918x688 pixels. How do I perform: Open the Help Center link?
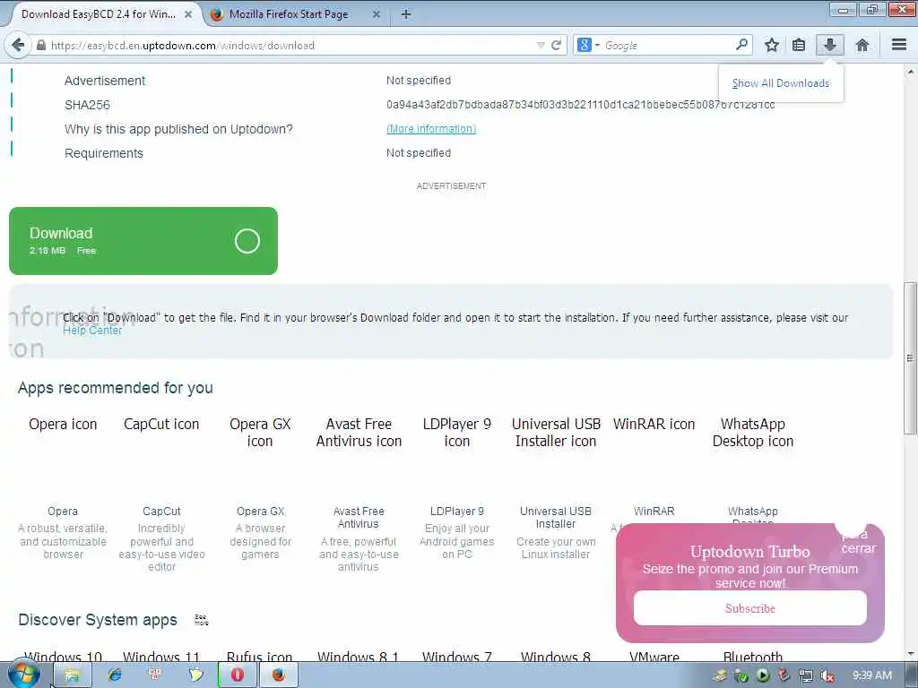tap(92, 330)
